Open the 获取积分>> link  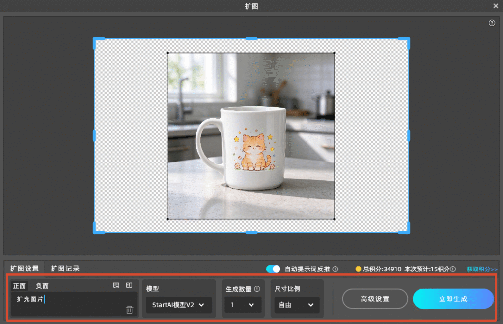[x=482, y=269]
